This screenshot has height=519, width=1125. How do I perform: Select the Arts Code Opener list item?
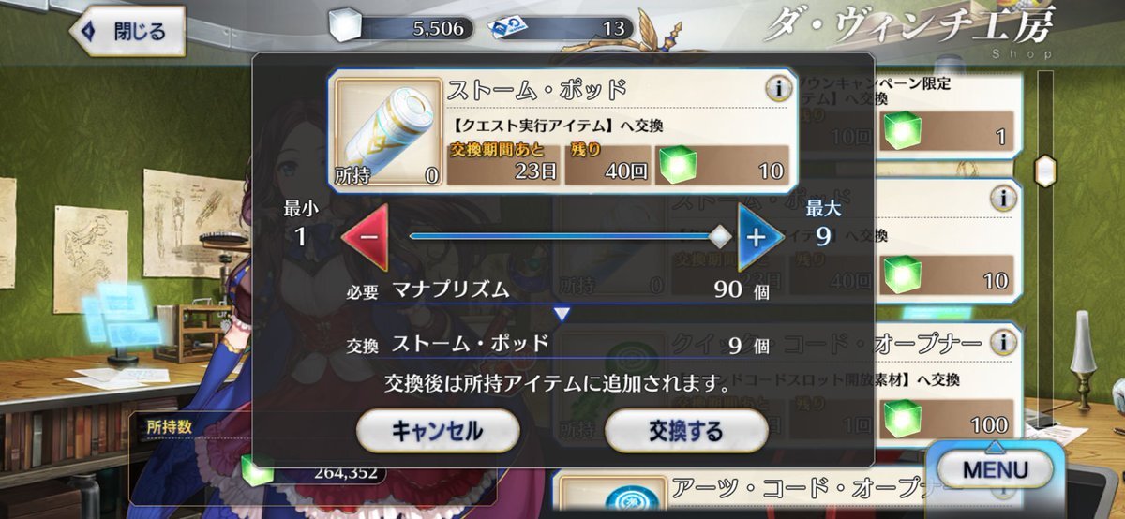pos(787,494)
